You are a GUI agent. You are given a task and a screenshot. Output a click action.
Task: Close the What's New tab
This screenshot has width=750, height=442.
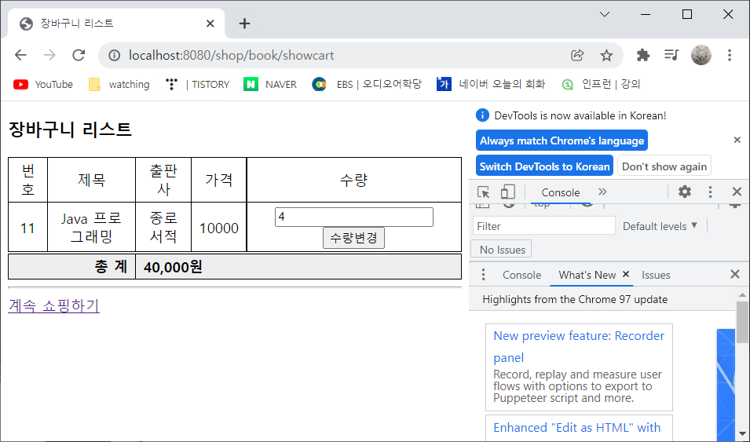tap(626, 274)
